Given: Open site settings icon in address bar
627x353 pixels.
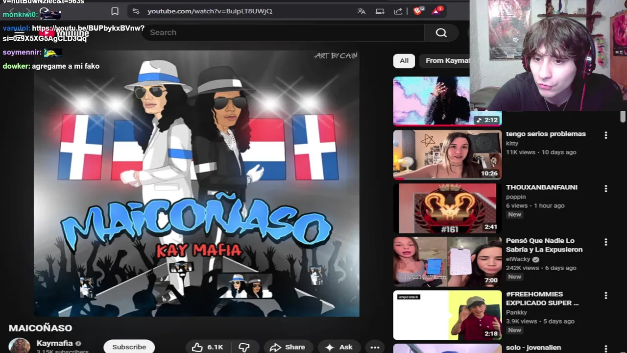Looking at the screenshot, I should click(136, 11).
